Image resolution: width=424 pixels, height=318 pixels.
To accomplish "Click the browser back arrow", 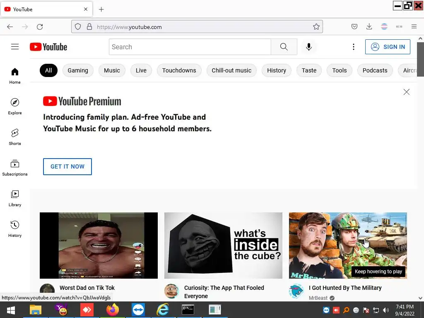I will pyautogui.click(x=10, y=27).
